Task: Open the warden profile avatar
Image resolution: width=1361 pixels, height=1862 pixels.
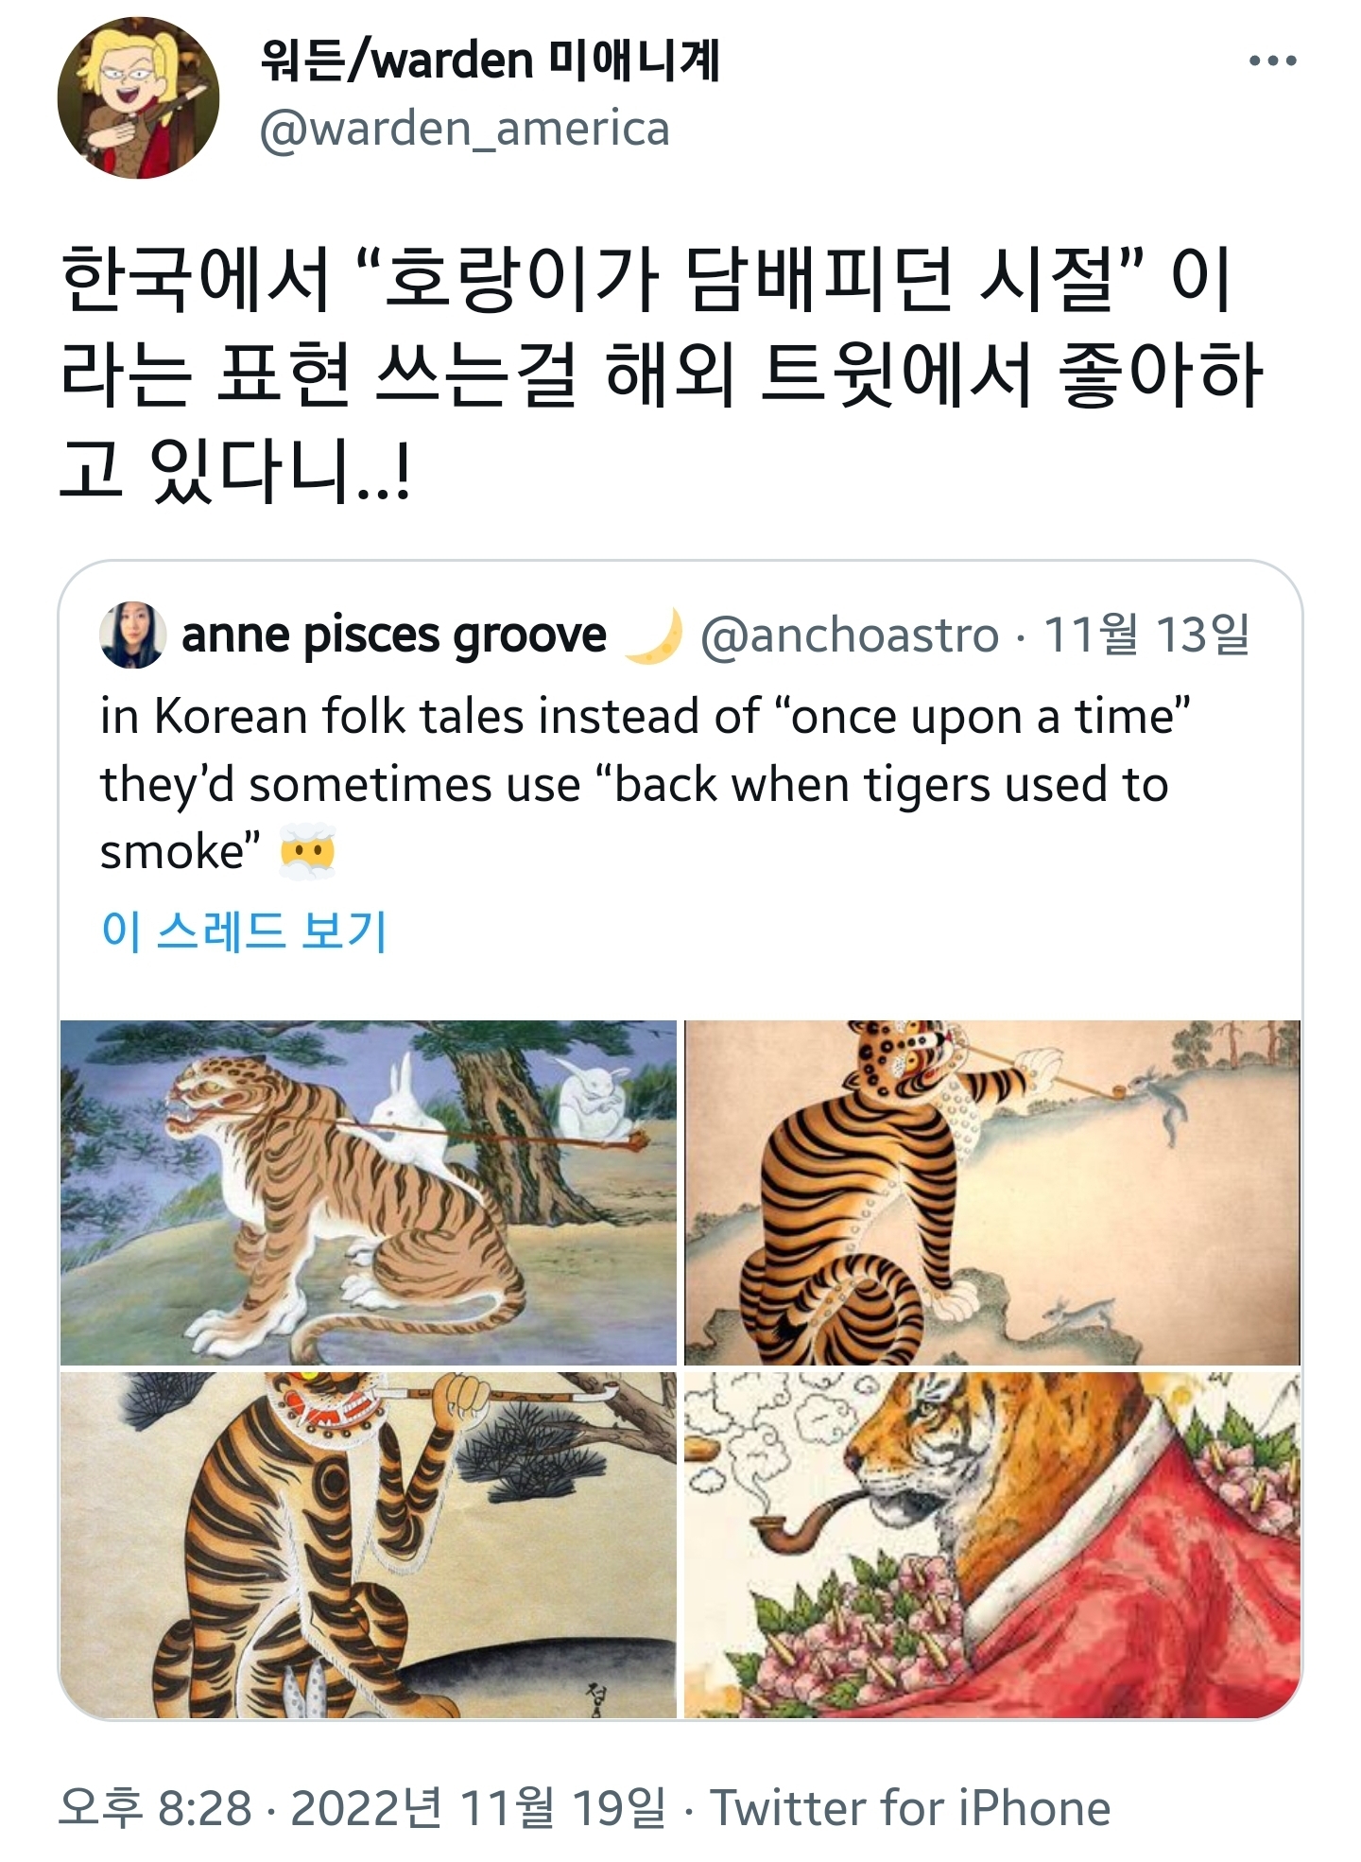Action: (138, 97)
